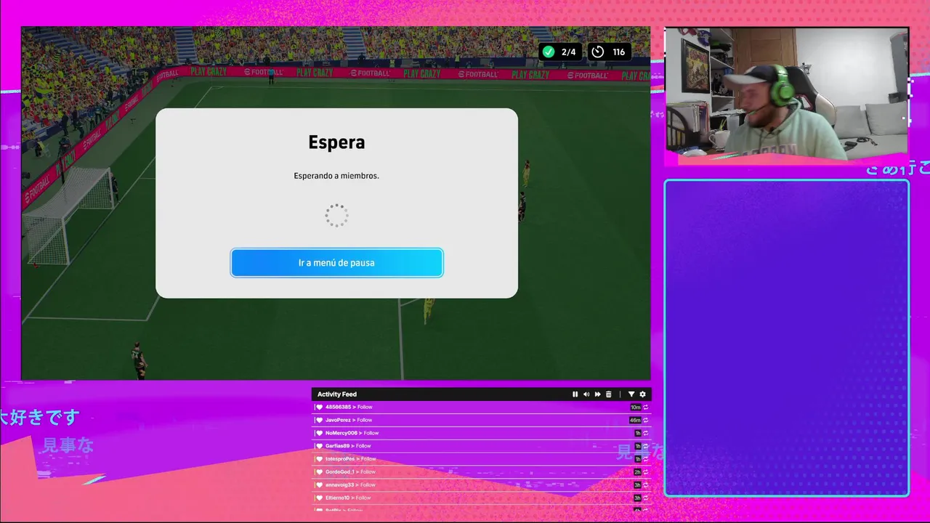Viewport: 930px width, 523px height.
Task: Click the 'Activity Feed' panel title
Action: tap(337, 394)
